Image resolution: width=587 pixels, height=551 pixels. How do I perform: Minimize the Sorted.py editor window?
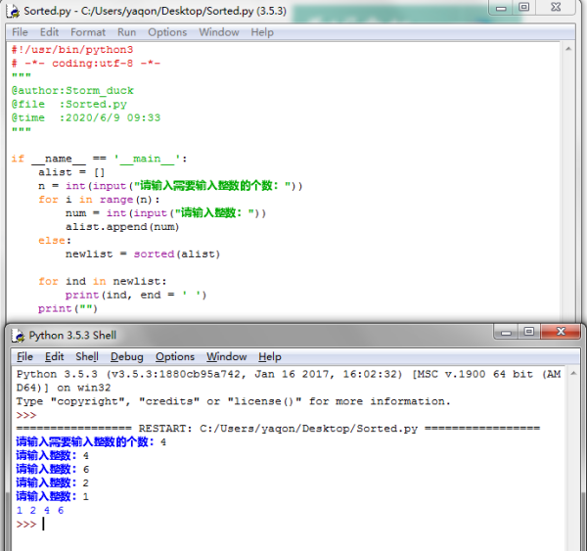click(499, 7)
